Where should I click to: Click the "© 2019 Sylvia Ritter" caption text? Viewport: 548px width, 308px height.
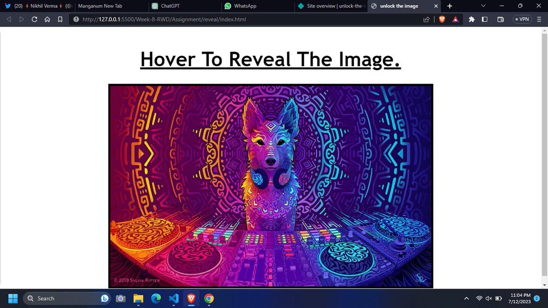[136, 280]
